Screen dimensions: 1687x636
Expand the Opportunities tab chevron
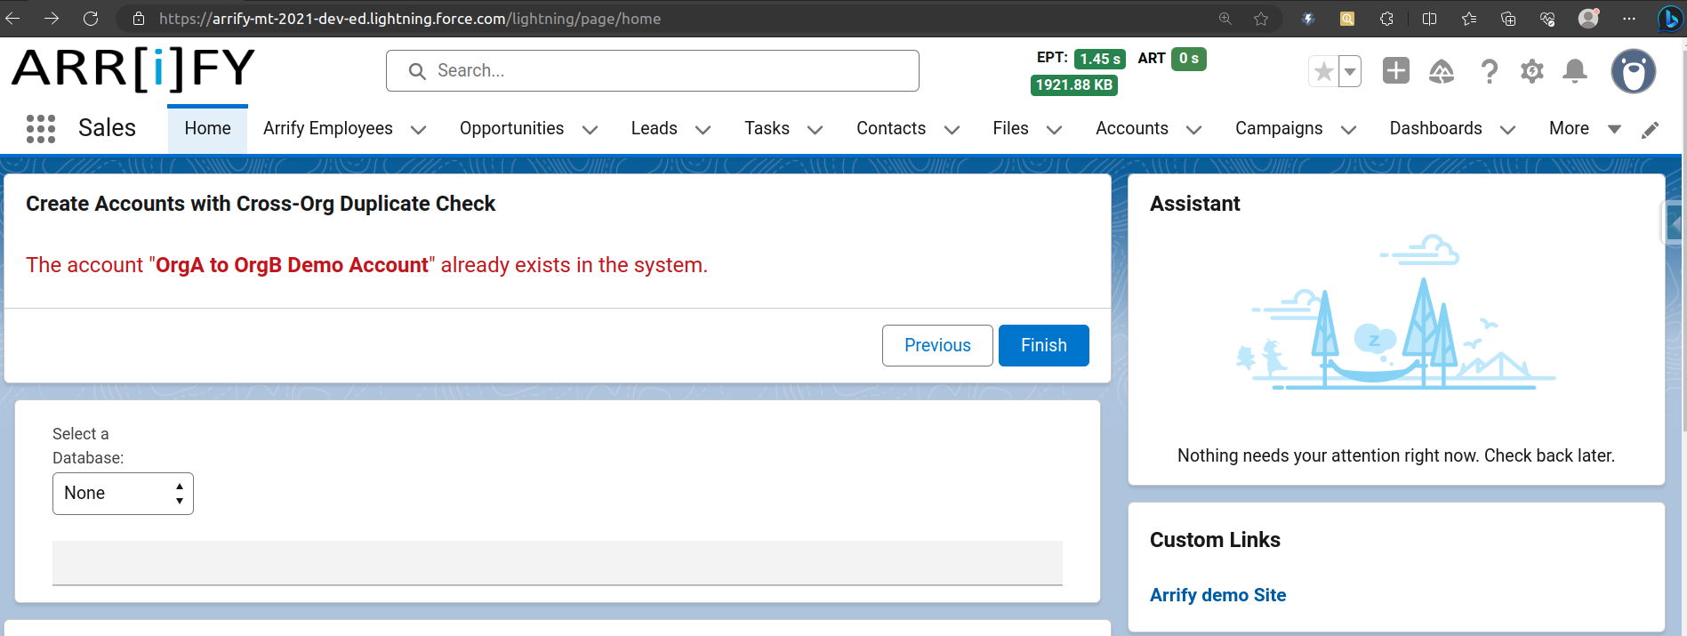pyautogui.click(x=590, y=130)
